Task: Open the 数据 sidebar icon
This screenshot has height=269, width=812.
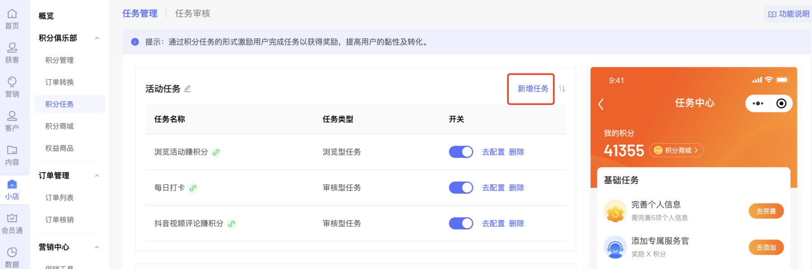Action: [12, 258]
